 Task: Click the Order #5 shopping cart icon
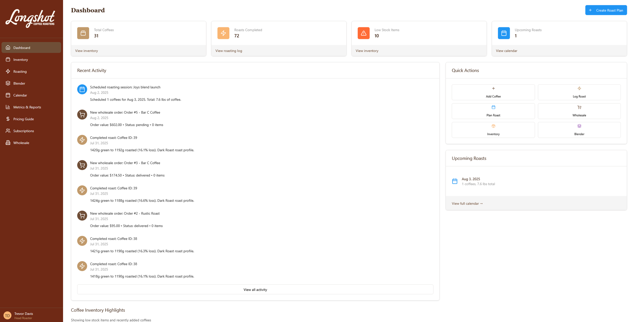82,115
